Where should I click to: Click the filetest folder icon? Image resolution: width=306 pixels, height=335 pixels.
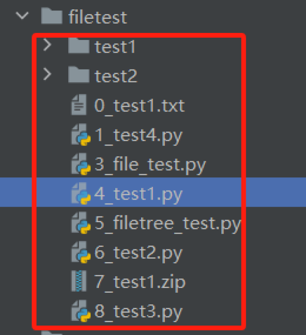[x=52, y=16]
